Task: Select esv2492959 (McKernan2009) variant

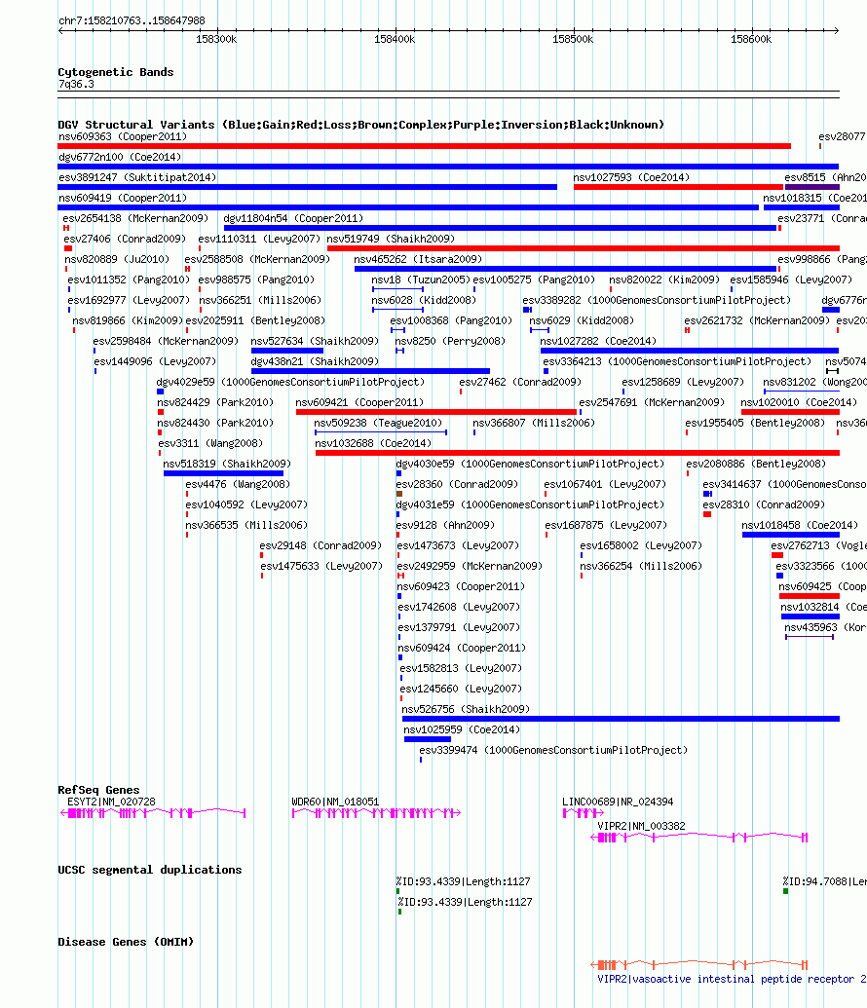Action: (x=471, y=567)
